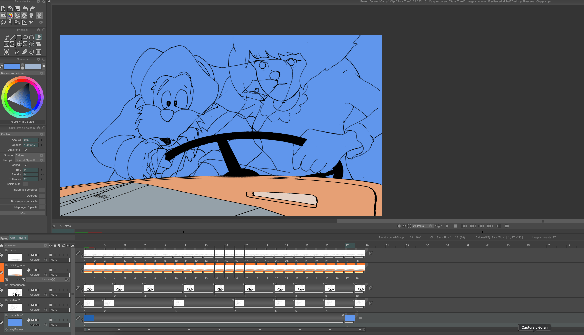Toggle the lock icon in layer header
This screenshot has height=335, width=584.
(55, 246)
